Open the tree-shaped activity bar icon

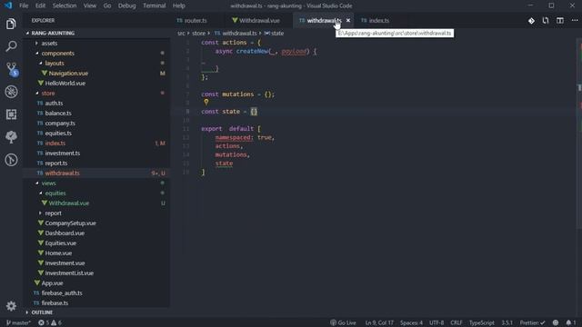(x=11, y=137)
